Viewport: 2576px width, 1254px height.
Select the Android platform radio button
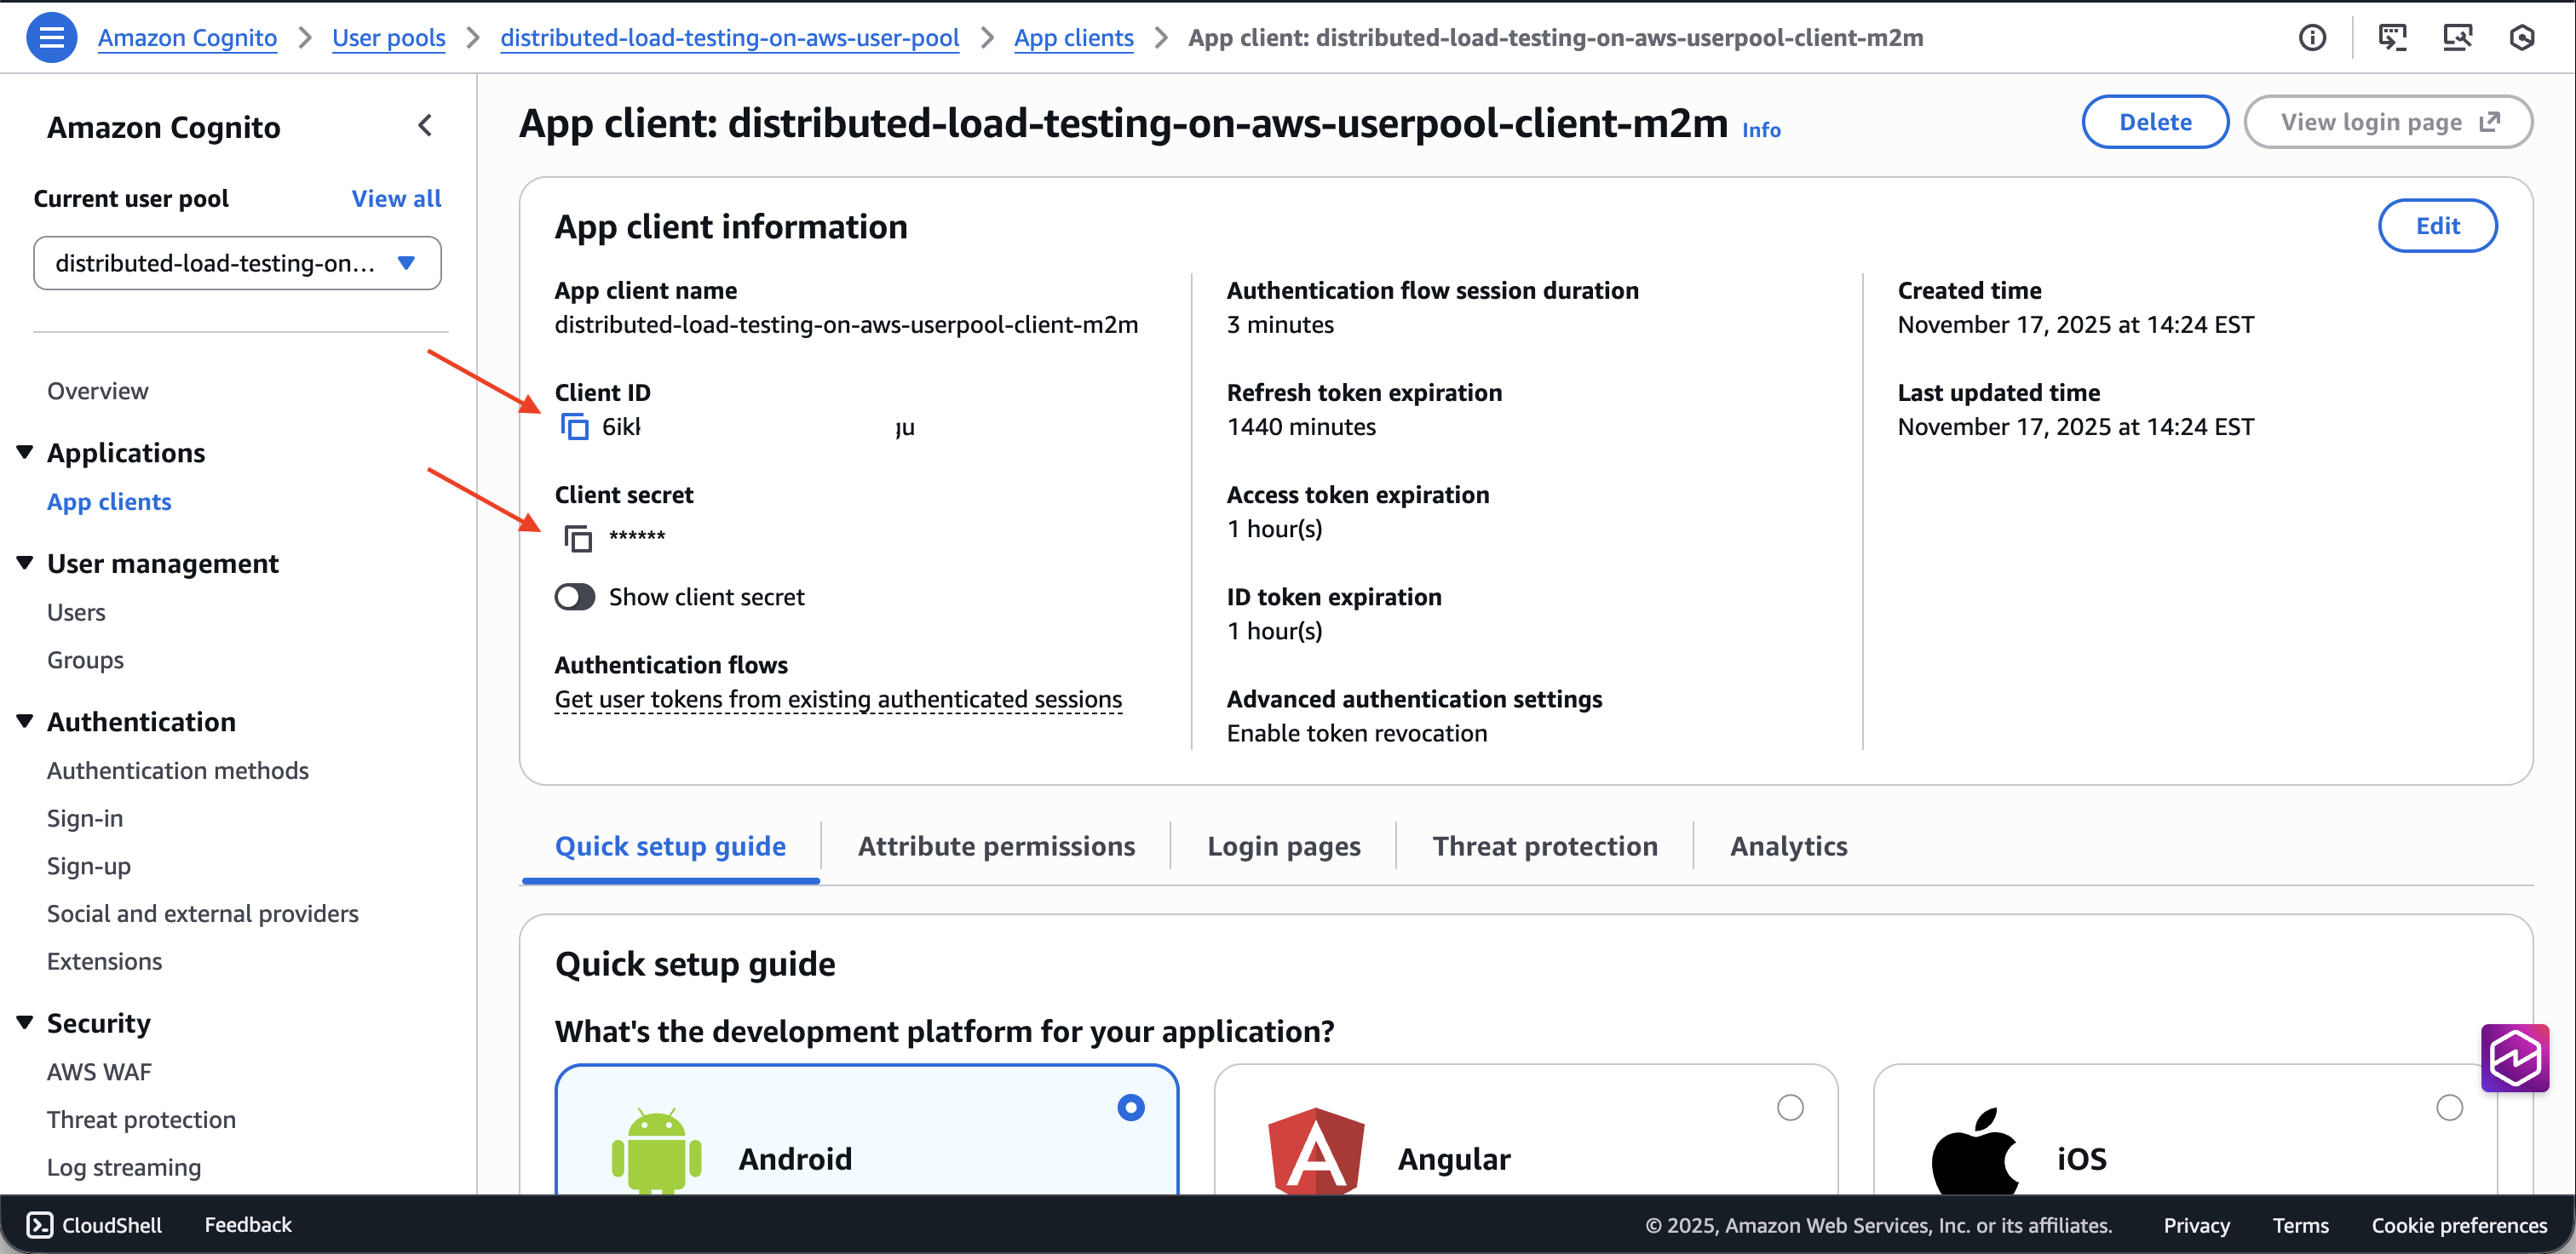(x=1129, y=1107)
